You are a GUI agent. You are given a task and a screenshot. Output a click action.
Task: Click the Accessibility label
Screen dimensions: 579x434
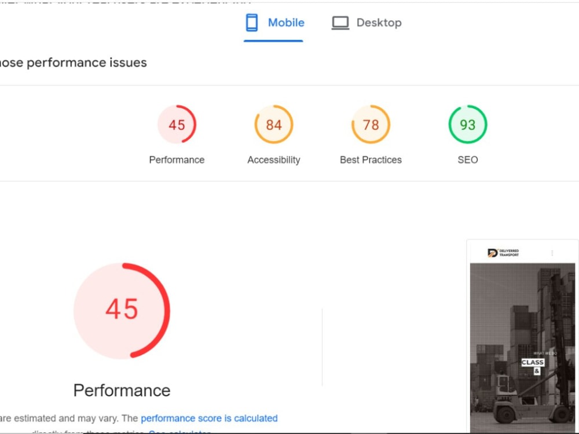pos(274,160)
